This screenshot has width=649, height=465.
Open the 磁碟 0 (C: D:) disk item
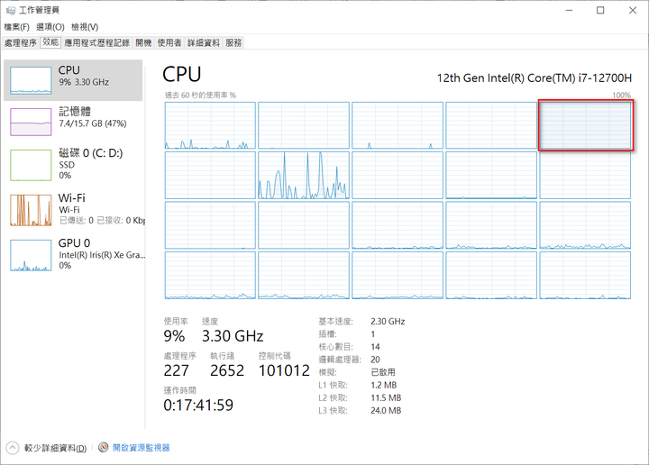pos(73,165)
